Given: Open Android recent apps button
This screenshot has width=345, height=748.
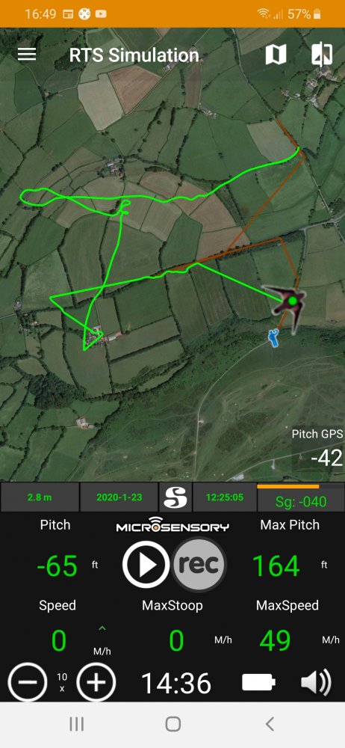Looking at the screenshot, I should coord(76,724).
